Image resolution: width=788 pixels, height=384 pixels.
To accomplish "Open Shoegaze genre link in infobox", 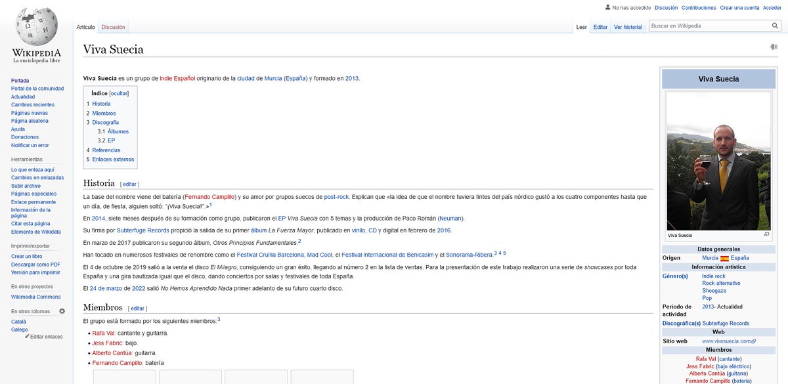I will click(x=714, y=290).
